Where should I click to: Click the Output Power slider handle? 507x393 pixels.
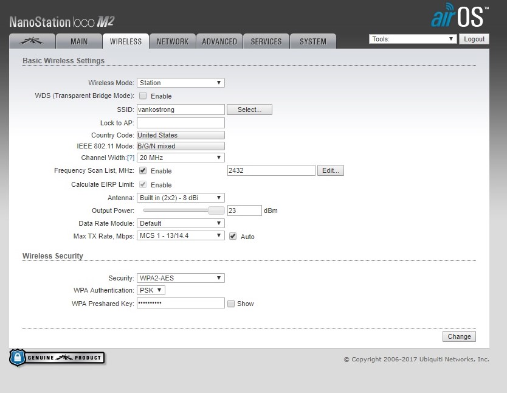(216, 210)
